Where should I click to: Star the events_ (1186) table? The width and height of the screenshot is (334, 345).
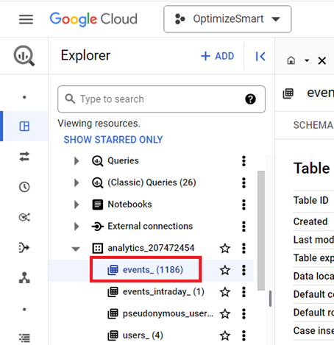click(x=225, y=270)
